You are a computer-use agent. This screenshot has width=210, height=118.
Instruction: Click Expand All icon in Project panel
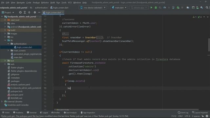coord(25,12)
